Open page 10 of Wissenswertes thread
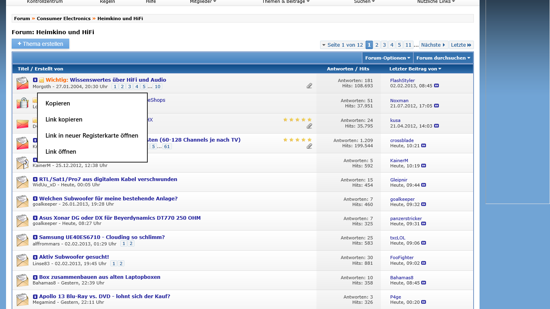This screenshot has height=309, width=550. tap(157, 87)
